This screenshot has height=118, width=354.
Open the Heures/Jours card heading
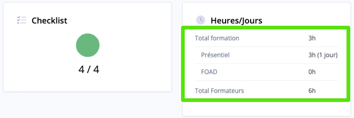click(x=236, y=20)
